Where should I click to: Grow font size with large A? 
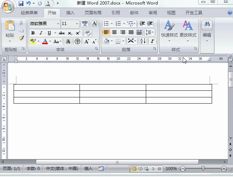[x=87, y=41]
